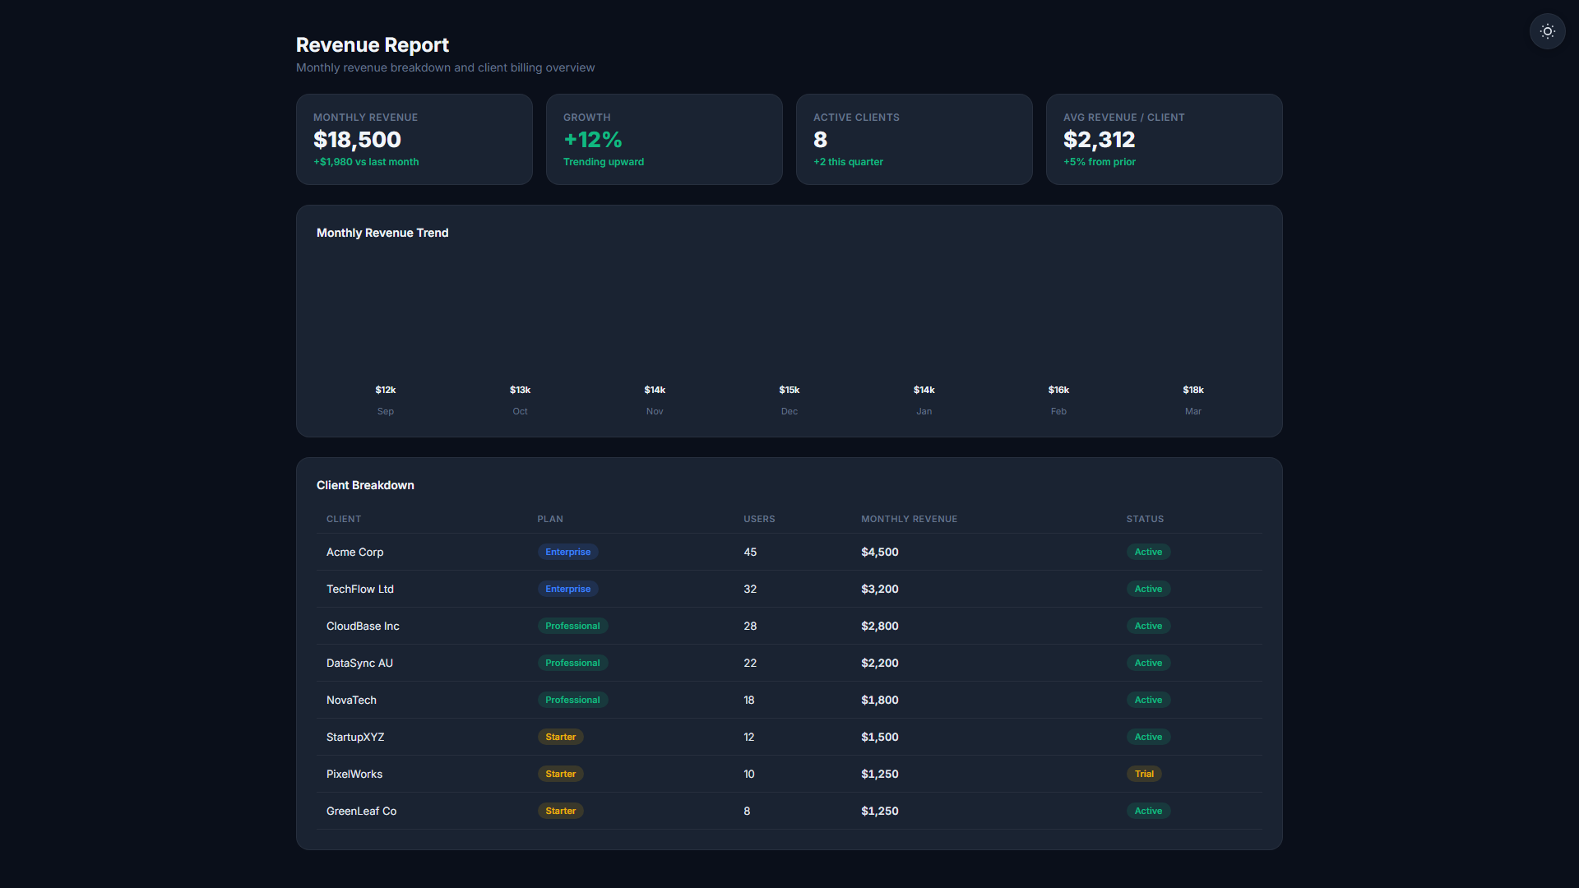Select the Acme Corp client row
The height and width of the screenshot is (888, 1579).
pos(789,552)
